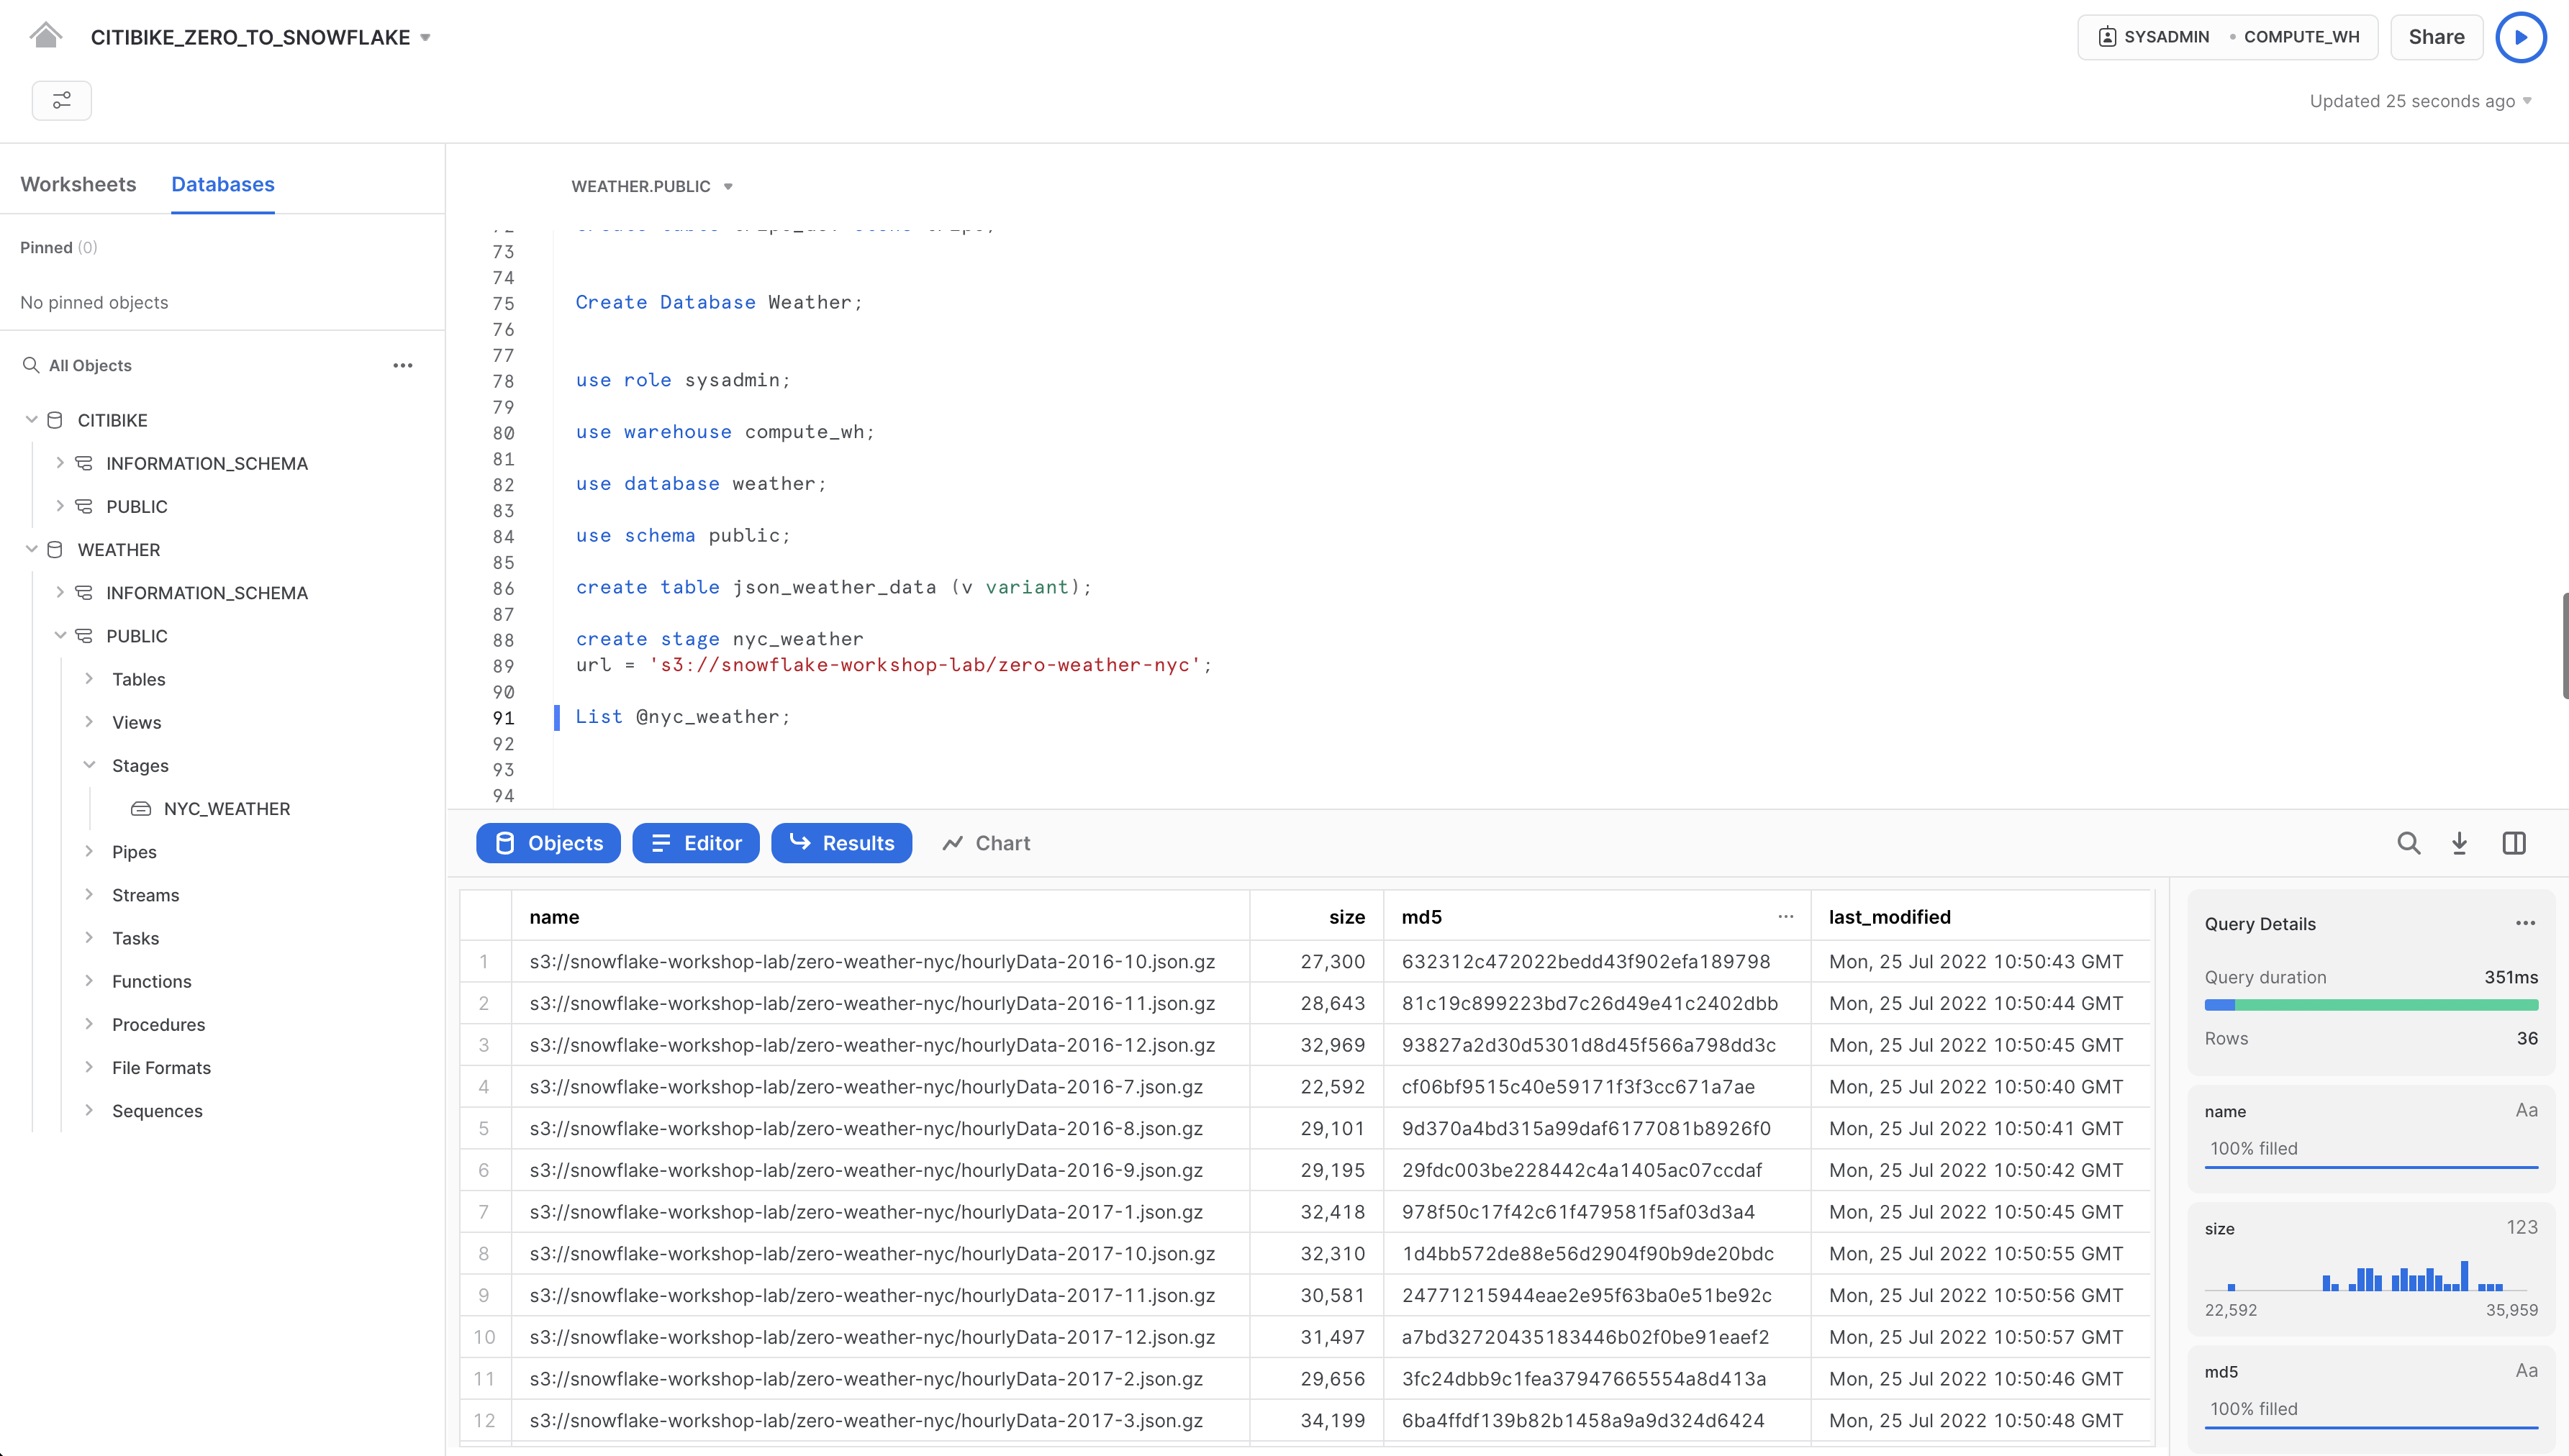Image resolution: width=2569 pixels, height=1456 pixels.
Task: Collapse the CITIBIKE database tree
Action: (31, 420)
